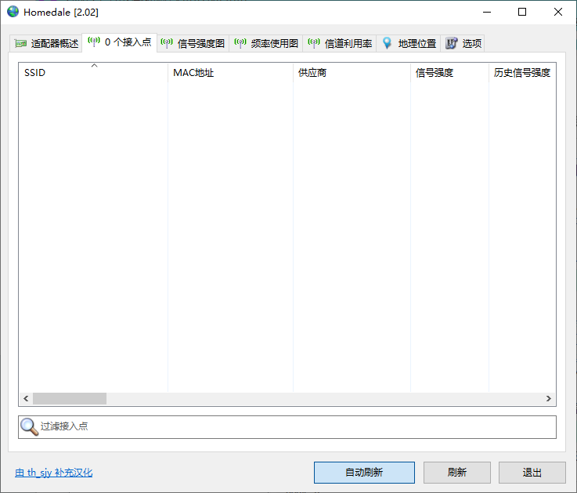Click the horizontal scrollbar thumb

click(70, 398)
